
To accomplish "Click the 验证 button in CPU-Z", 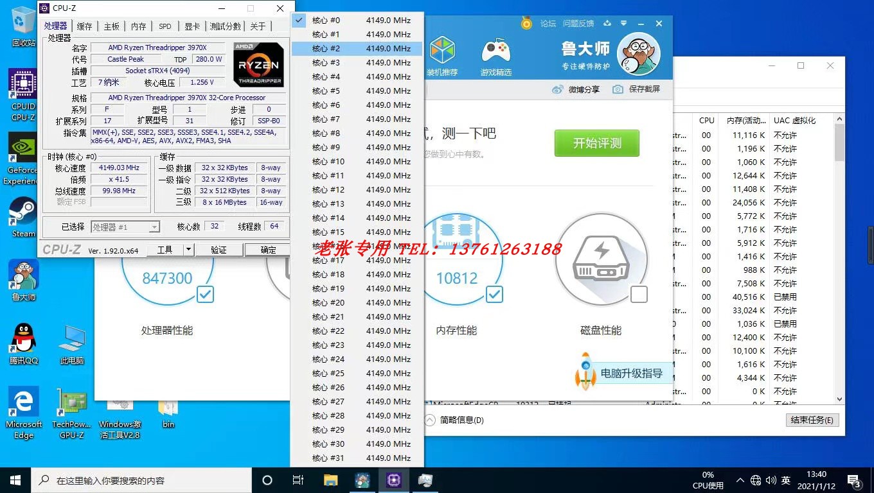I will coord(219,250).
